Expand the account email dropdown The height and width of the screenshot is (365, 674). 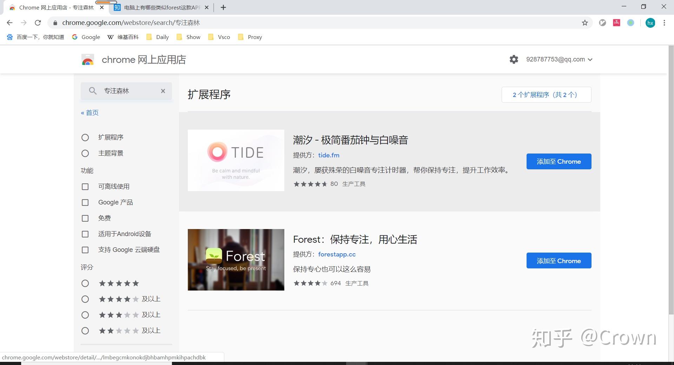click(x=559, y=59)
